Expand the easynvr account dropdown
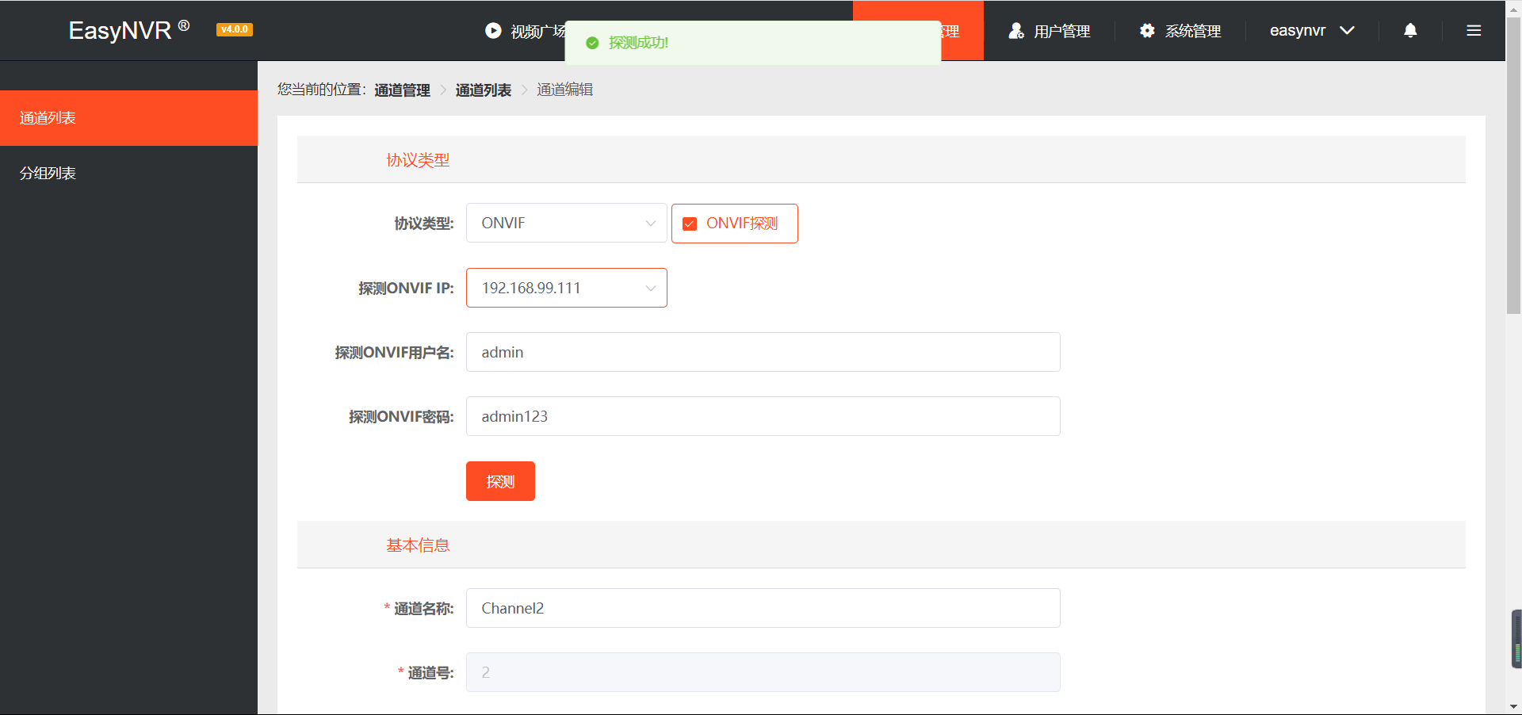The image size is (1522, 715). [x=1312, y=30]
